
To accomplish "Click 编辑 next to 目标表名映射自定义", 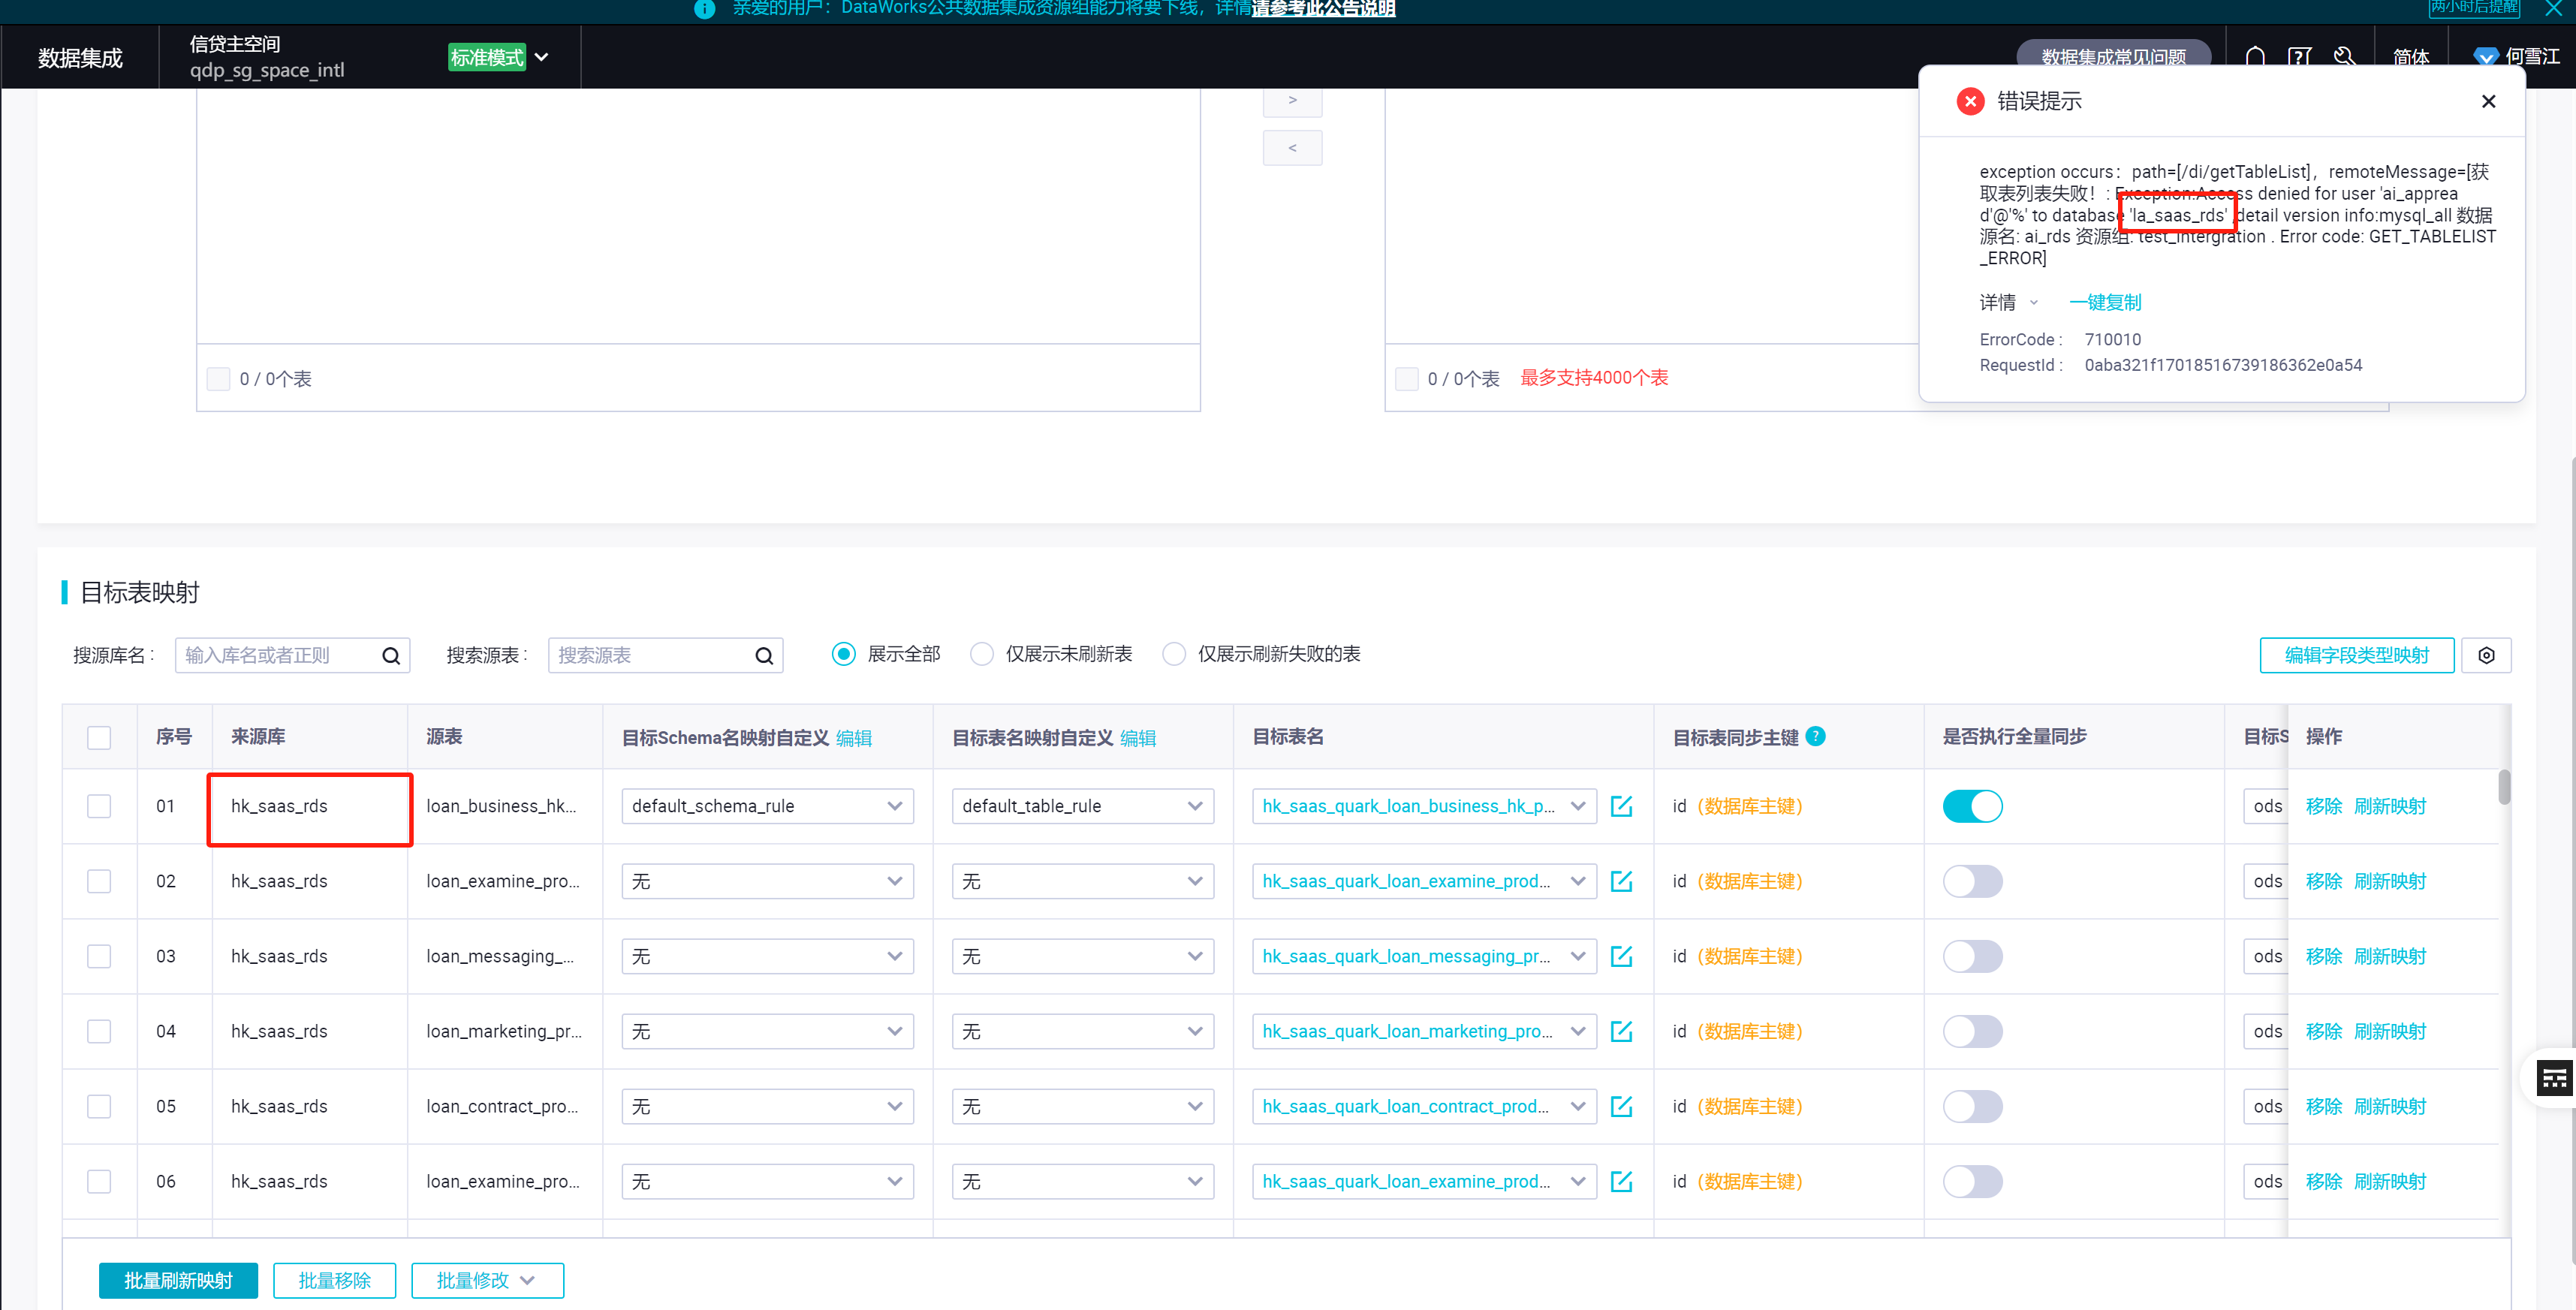I will (x=1137, y=738).
